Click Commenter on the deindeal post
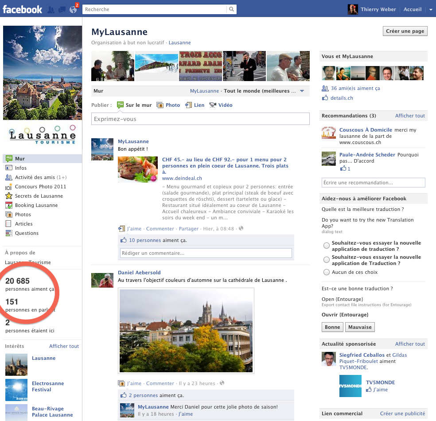Screen dimensions: 436x421 (160, 229)
